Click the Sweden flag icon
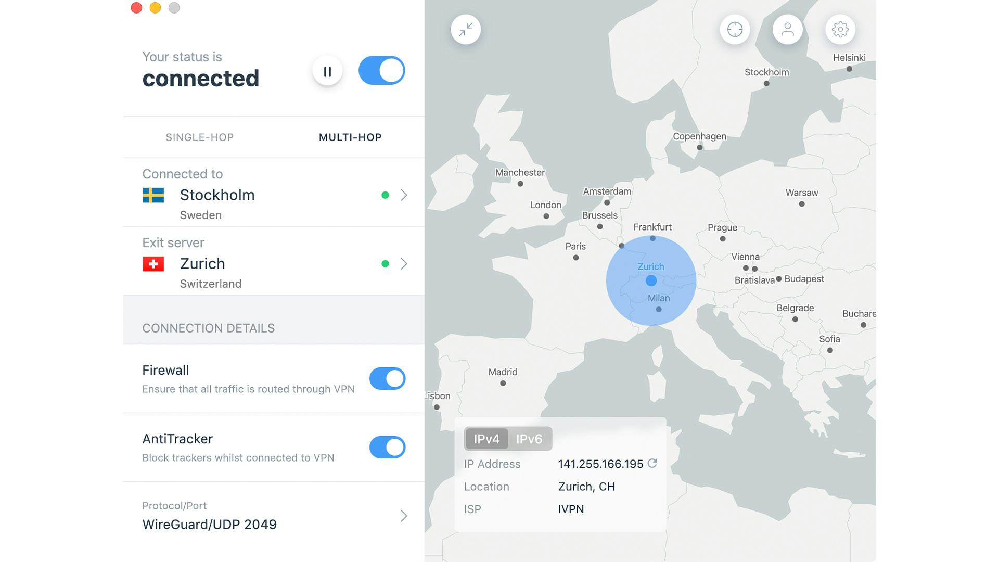Screen dimensions: 999x562 [153, 195]
